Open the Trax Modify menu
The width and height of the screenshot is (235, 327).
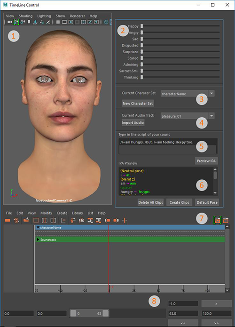46,213
